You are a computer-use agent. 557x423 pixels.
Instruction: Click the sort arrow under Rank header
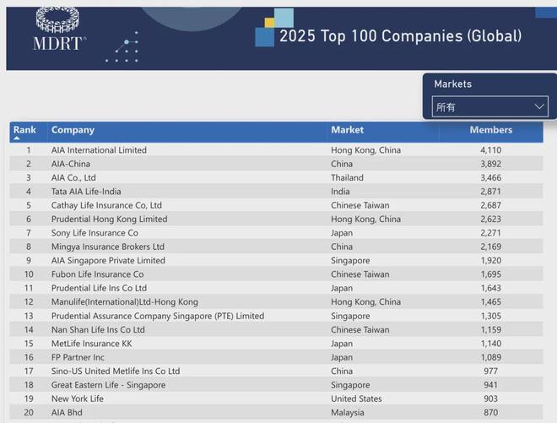click(x=16, y=138)
